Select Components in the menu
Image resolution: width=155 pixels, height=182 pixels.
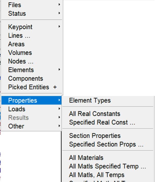click(25, 78)
